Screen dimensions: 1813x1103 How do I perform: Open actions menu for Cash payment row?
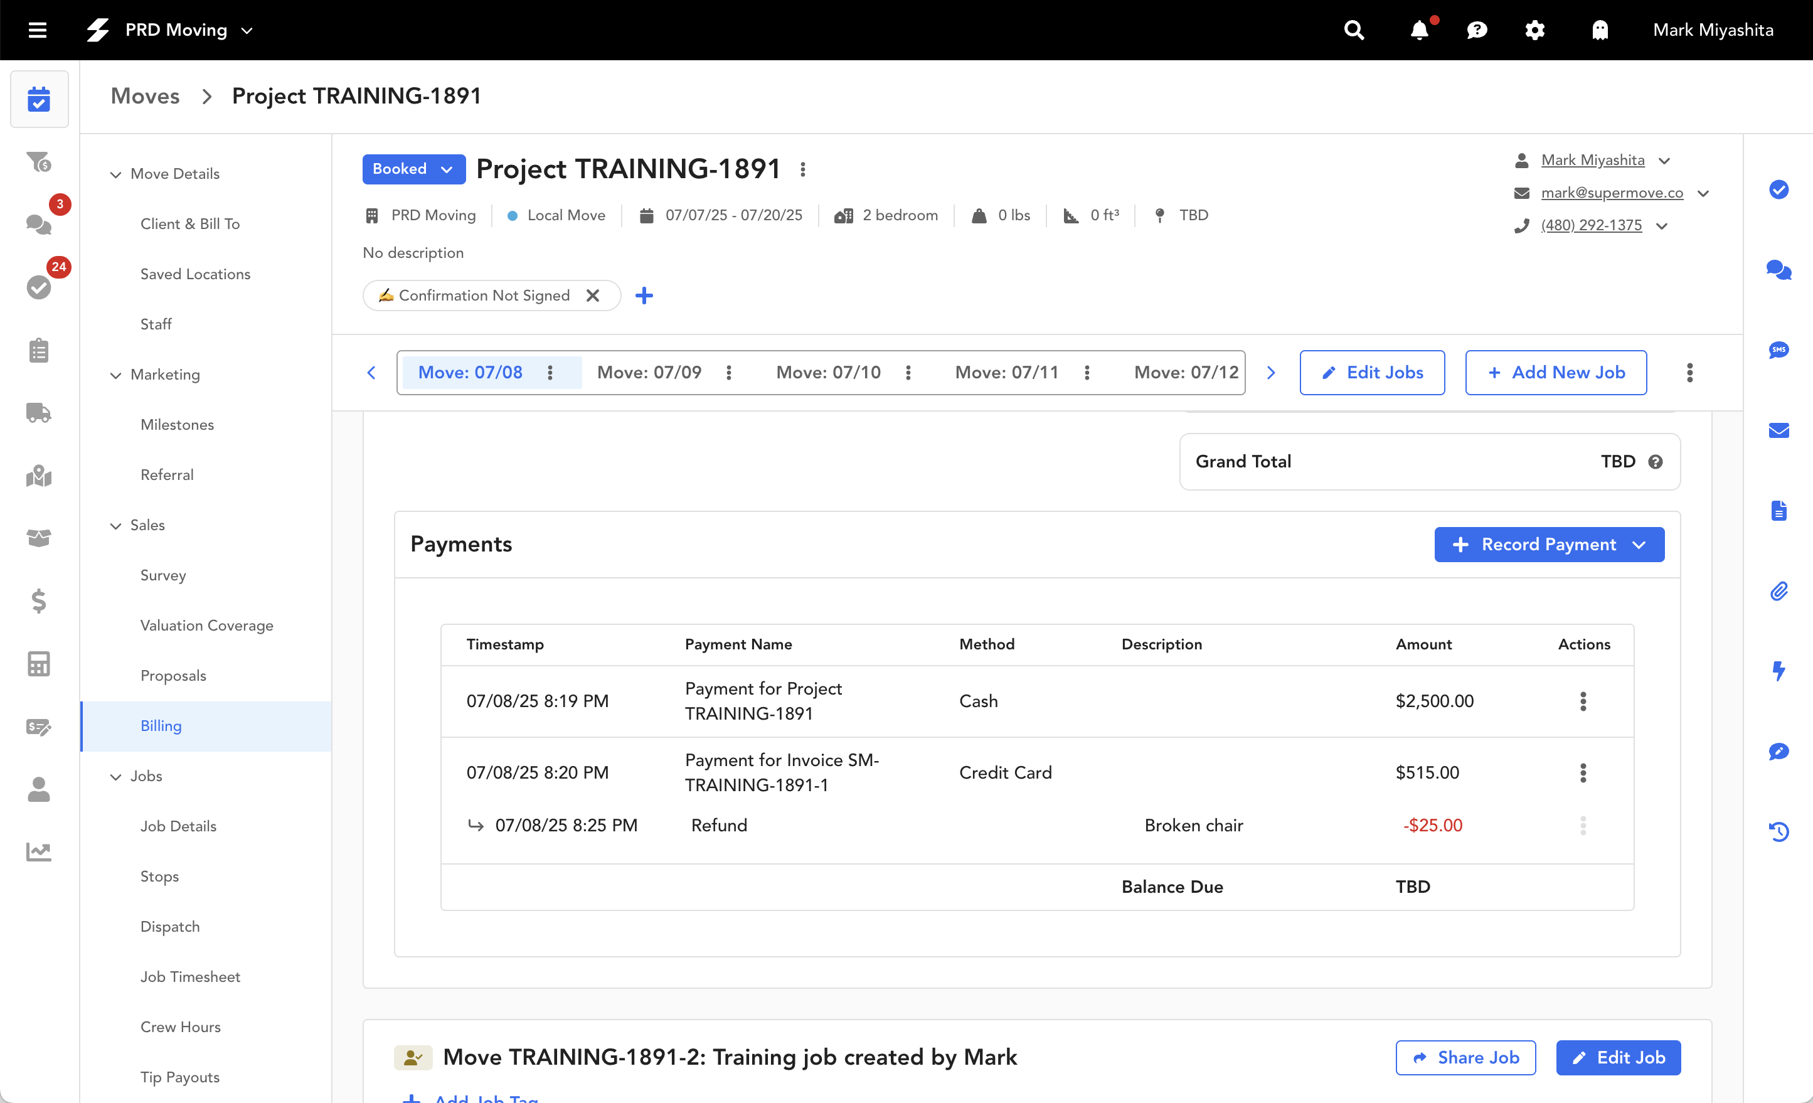(1583, 701)
